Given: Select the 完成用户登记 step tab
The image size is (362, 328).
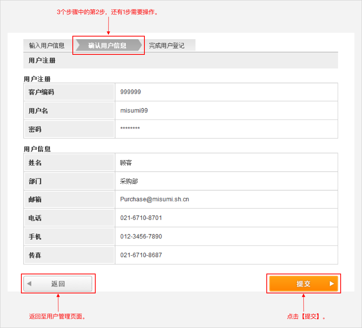Looking at the screenshot, I should coord(167,46).
